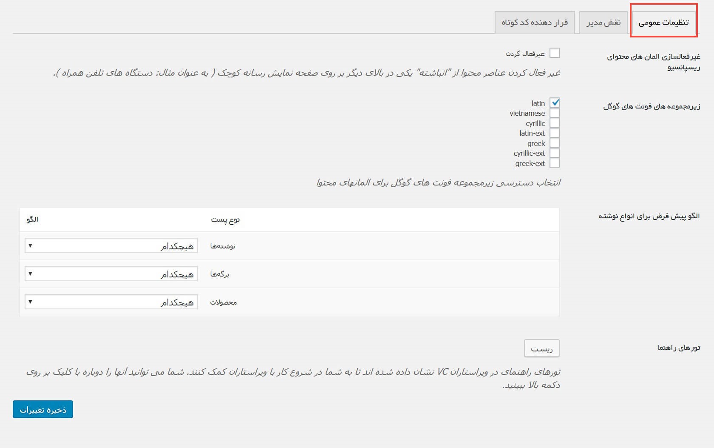Click the ذخیره تغییرات save button

click(x=42, y=409)
